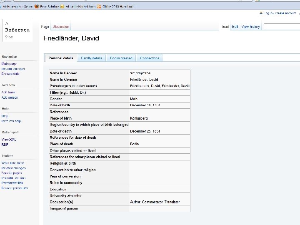Open the View history tab

(x=250, y=27)
